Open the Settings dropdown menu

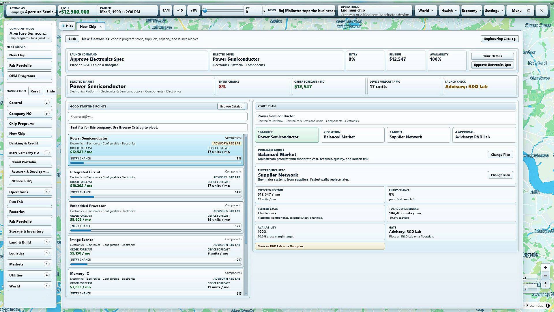[x=494, y=11]
